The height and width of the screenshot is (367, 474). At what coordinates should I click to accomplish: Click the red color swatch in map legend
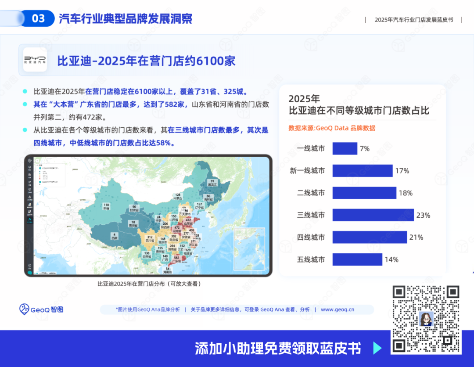tap(40, 179)
